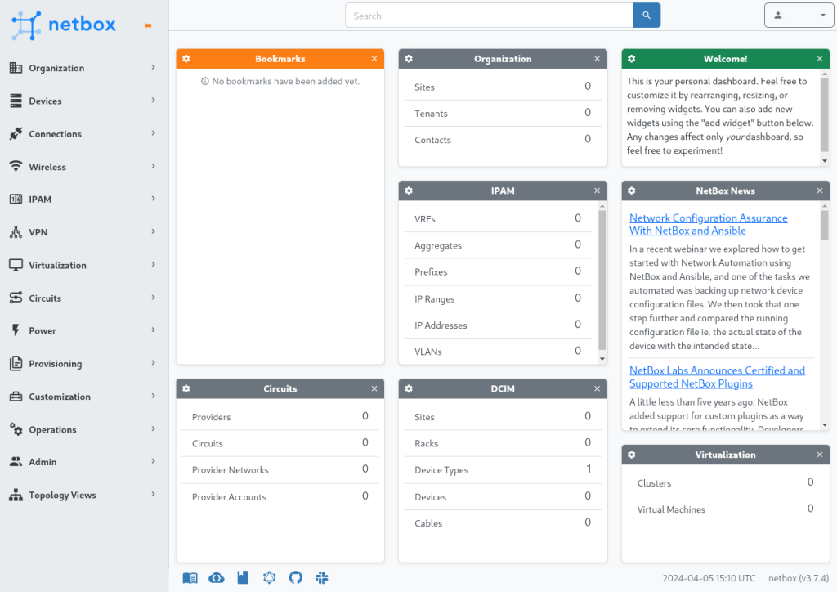This screenshot has height=592, width=837.
Task: Focus the Search input field
Action: (489, 16)
